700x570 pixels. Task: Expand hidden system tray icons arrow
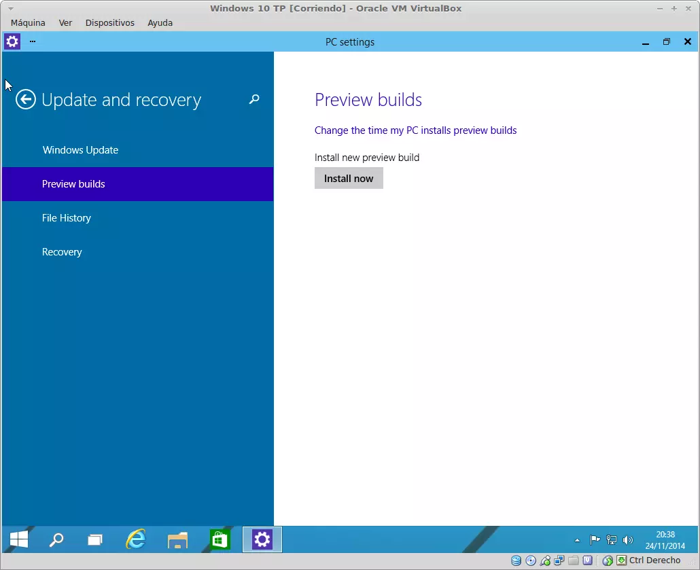click(x=578, y=541)
